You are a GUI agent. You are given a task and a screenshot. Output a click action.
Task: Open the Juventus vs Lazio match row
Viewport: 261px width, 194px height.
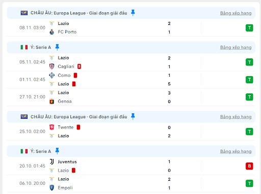131,166
